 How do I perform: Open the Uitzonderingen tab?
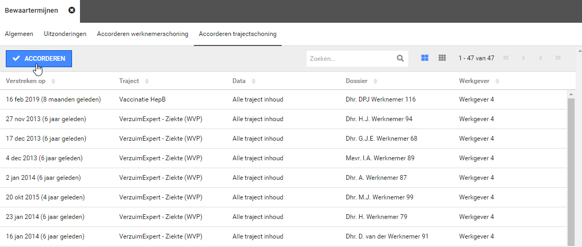tap(65, 34)
